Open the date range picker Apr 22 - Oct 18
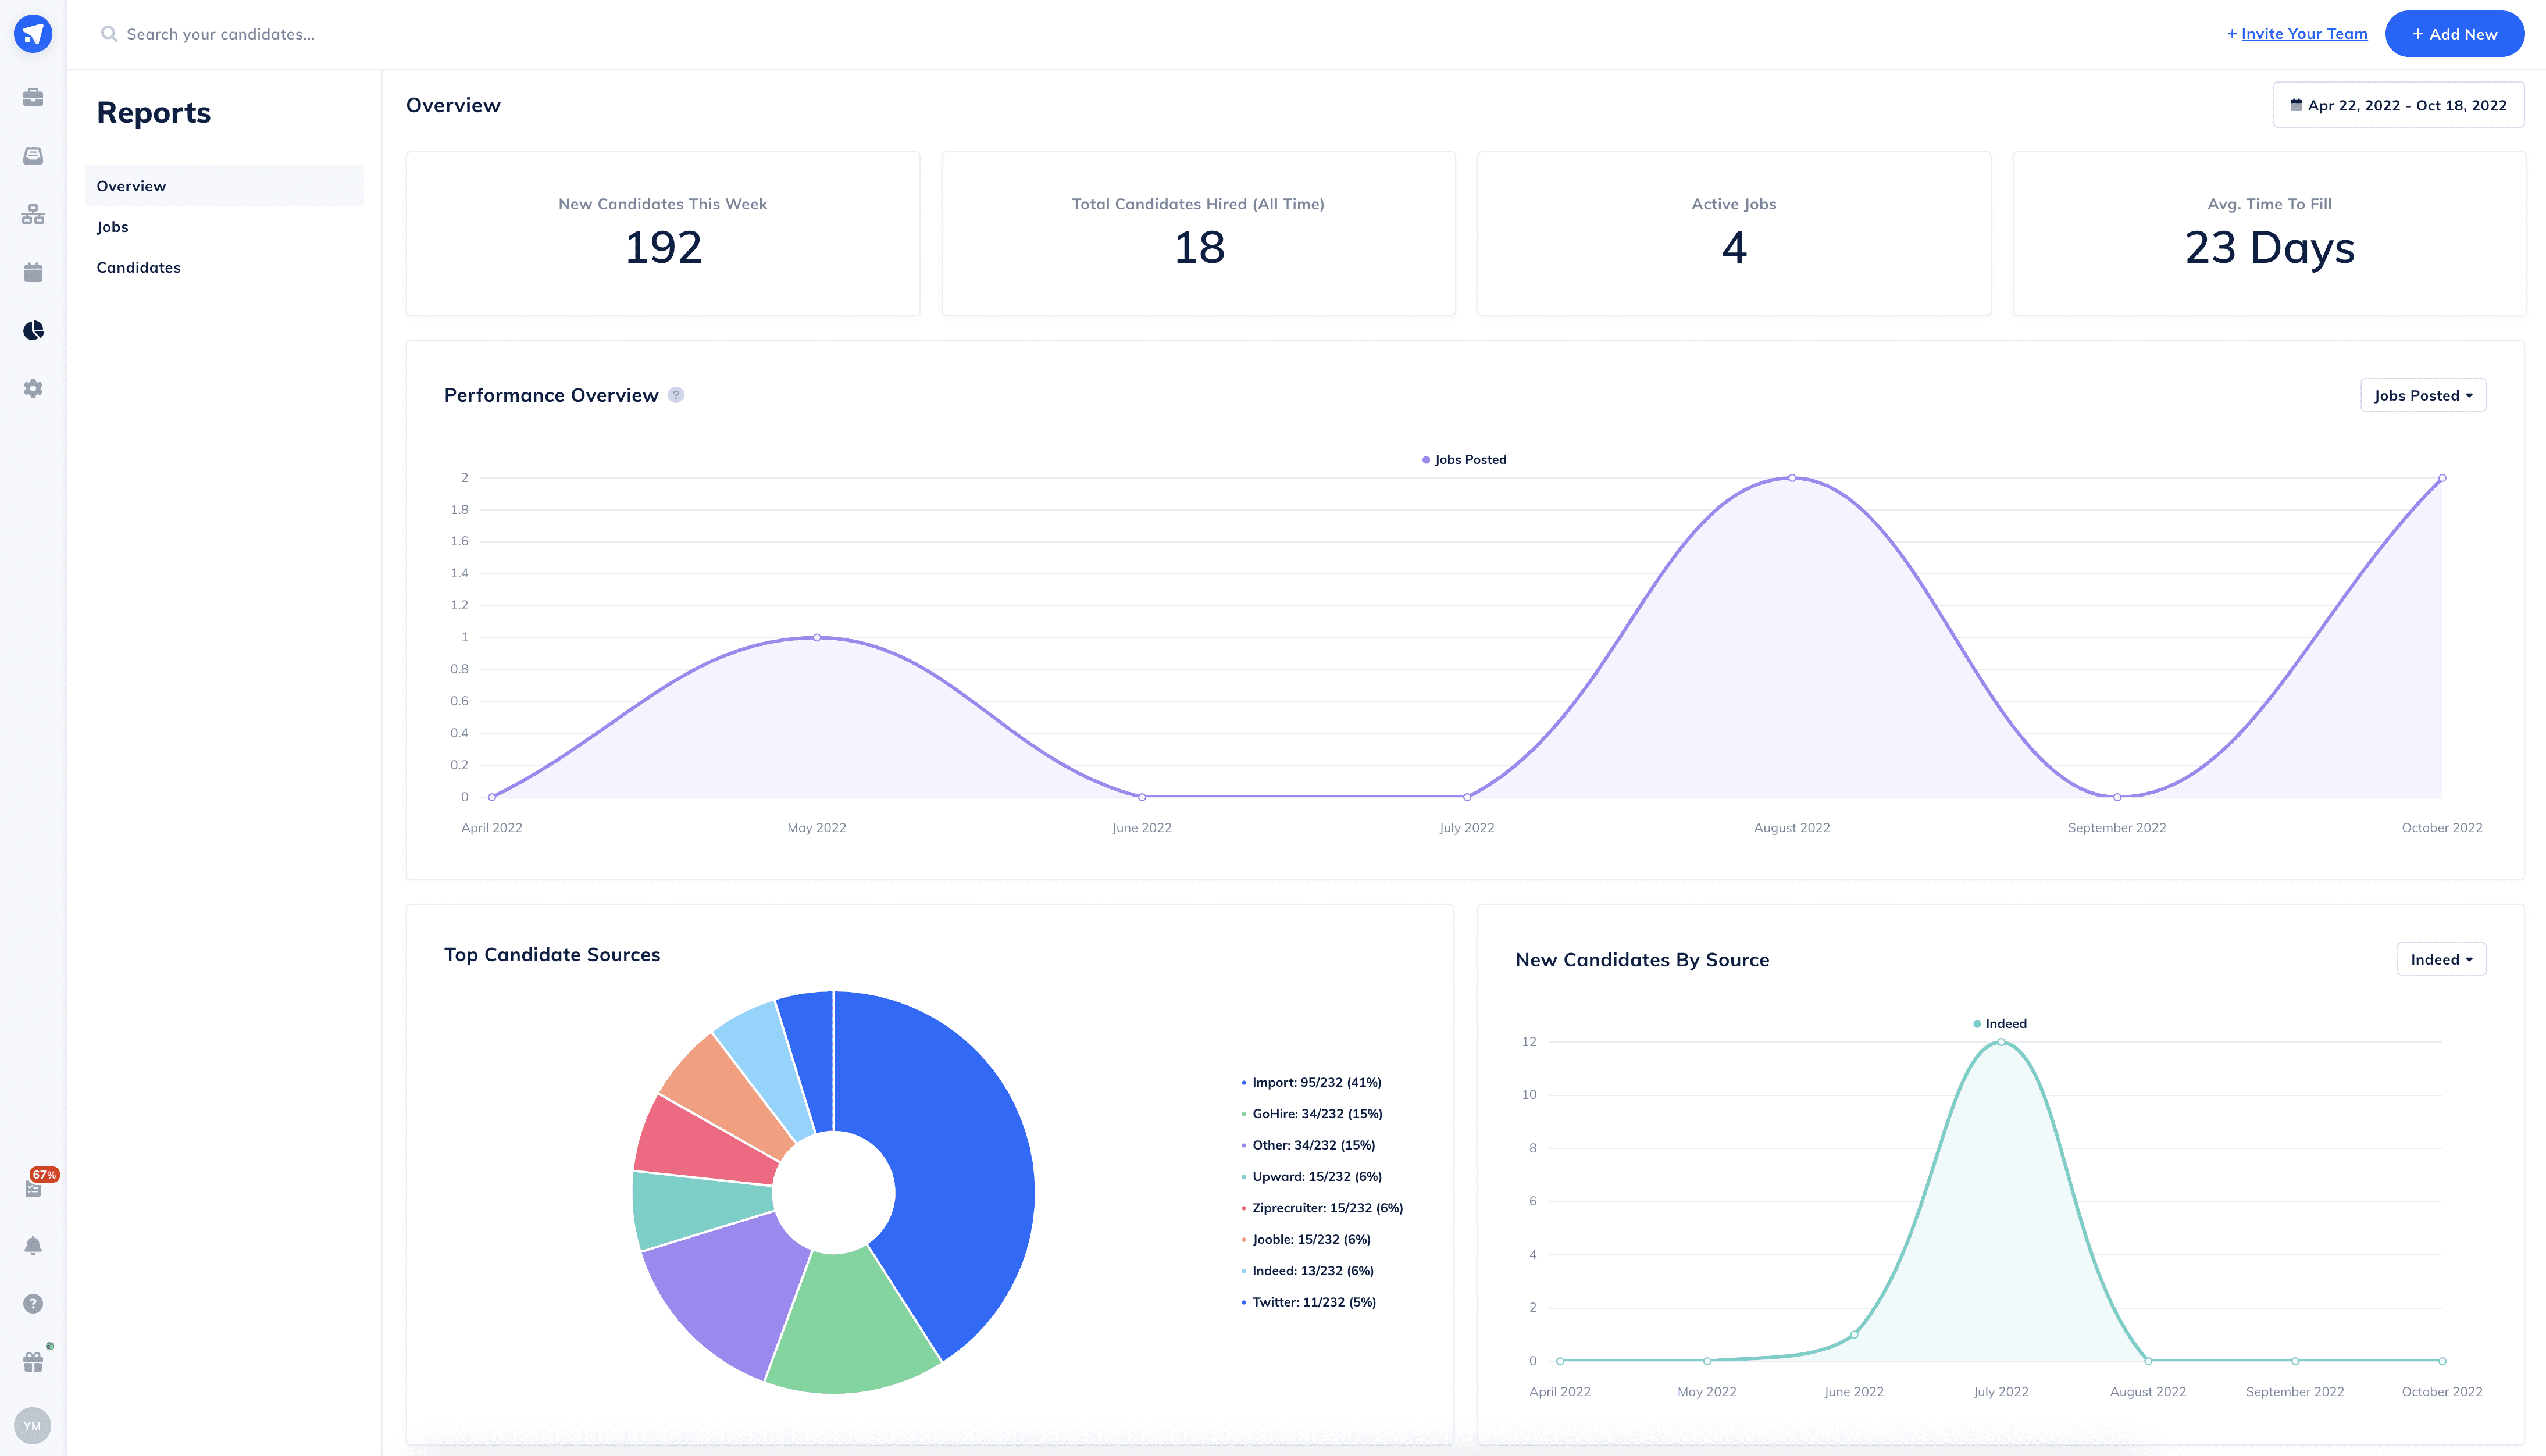This screenshot has width=2546, height=1456. (2398, 104)
